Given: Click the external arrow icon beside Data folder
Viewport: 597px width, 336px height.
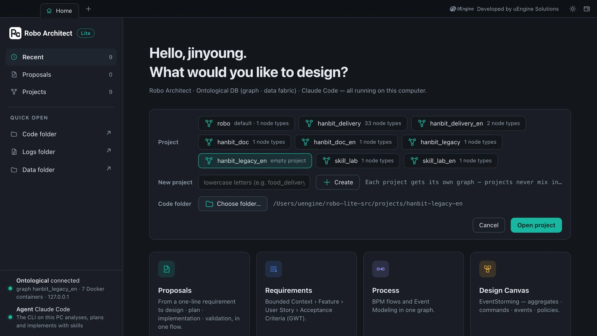Looking at the screenshot, I should (109, 168).
